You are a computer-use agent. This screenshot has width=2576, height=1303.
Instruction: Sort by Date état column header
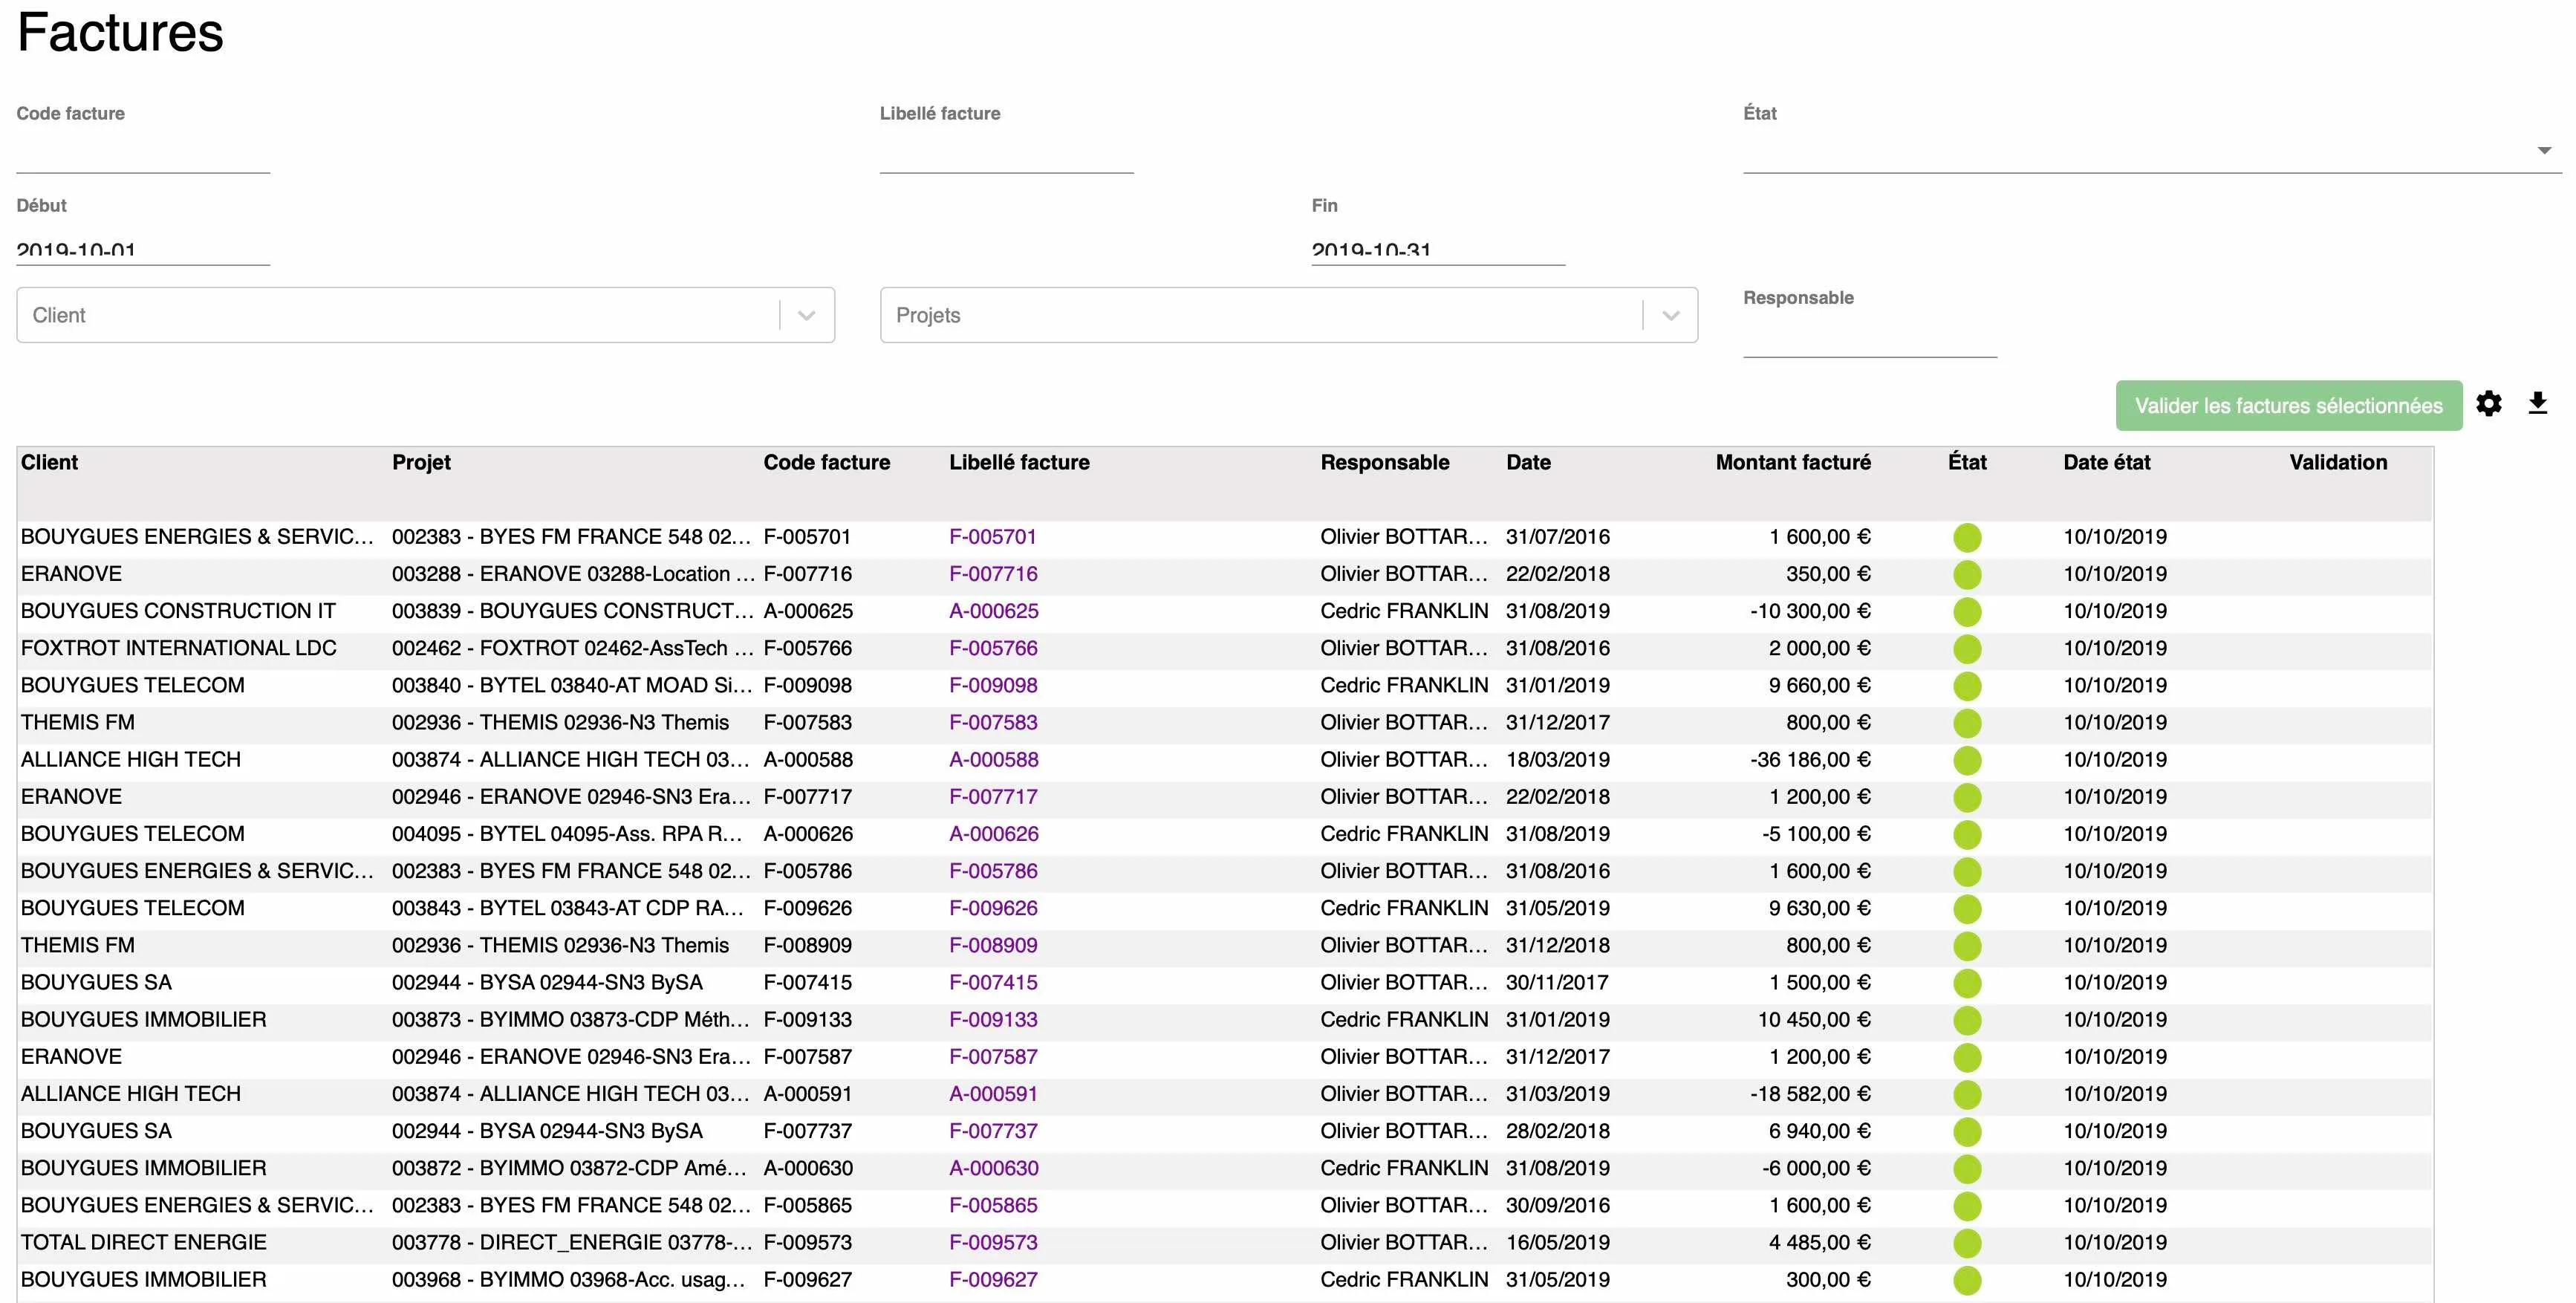(2106, 462)
